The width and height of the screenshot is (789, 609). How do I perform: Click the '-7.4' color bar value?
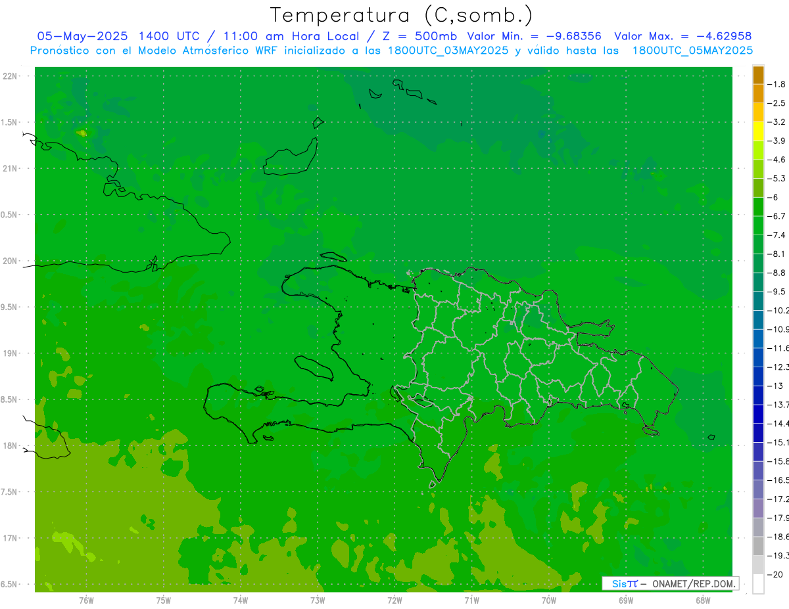coord(777,235)
